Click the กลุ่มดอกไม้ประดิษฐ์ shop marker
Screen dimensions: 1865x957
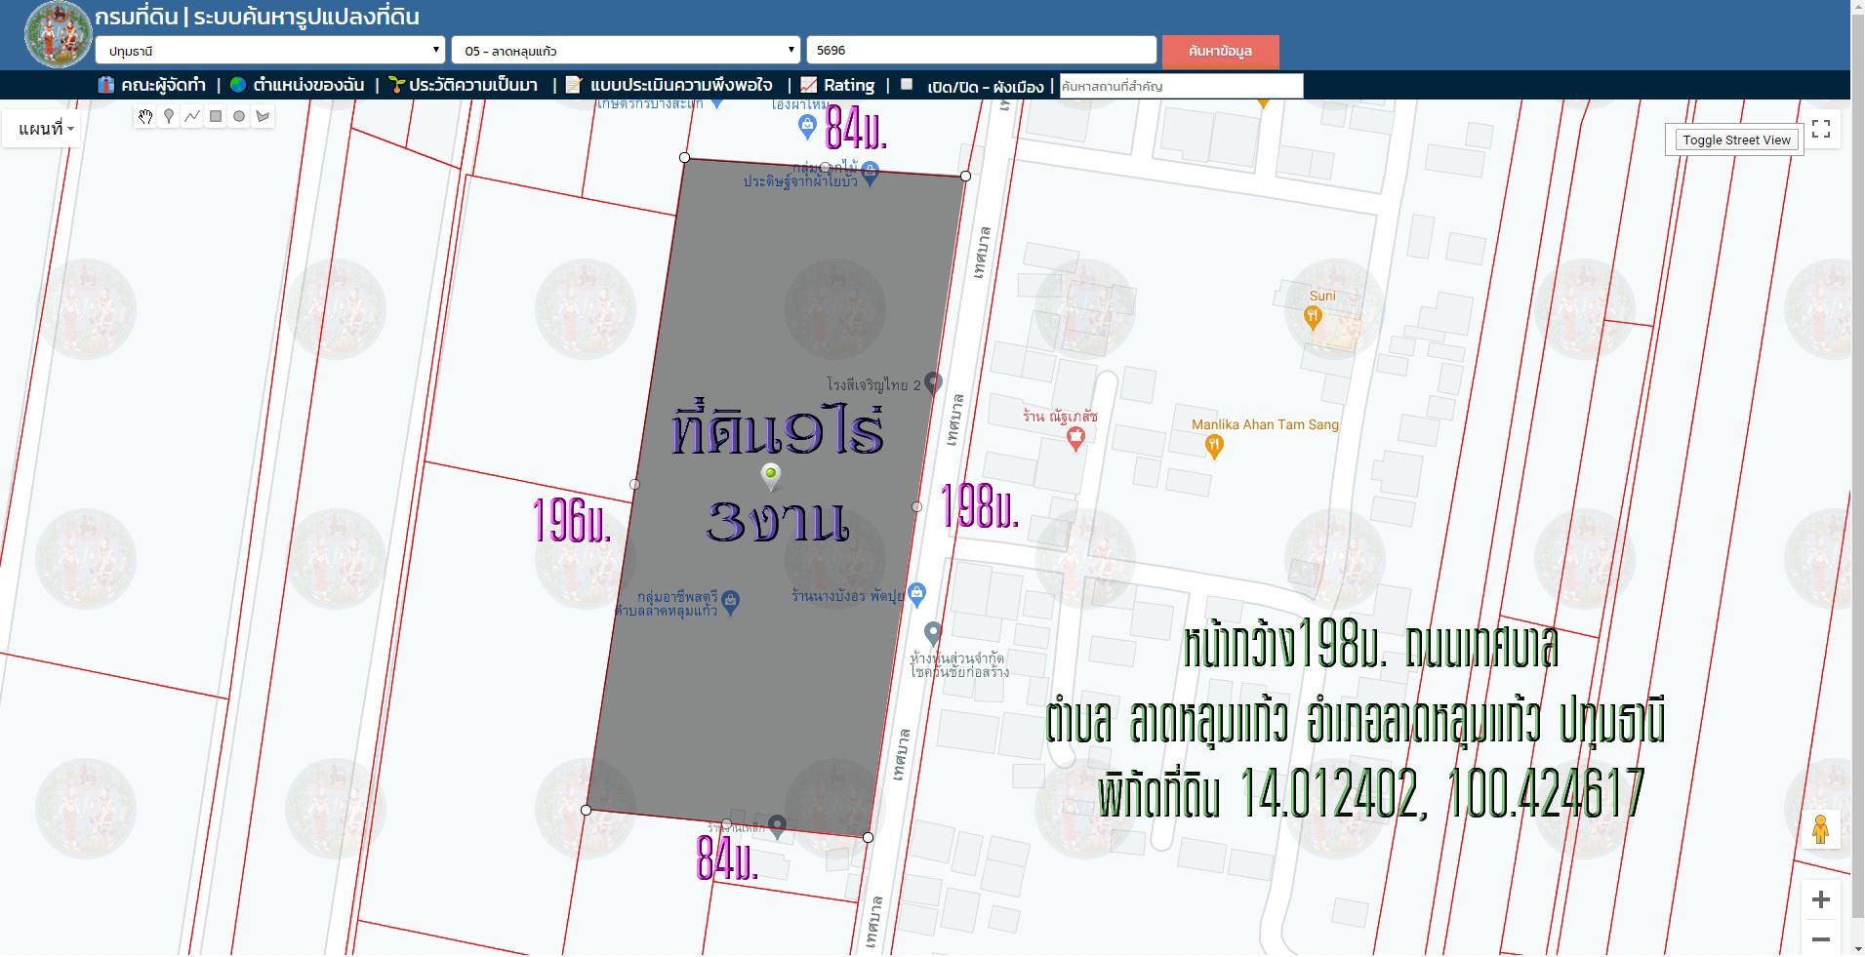[x=872, y=174]
